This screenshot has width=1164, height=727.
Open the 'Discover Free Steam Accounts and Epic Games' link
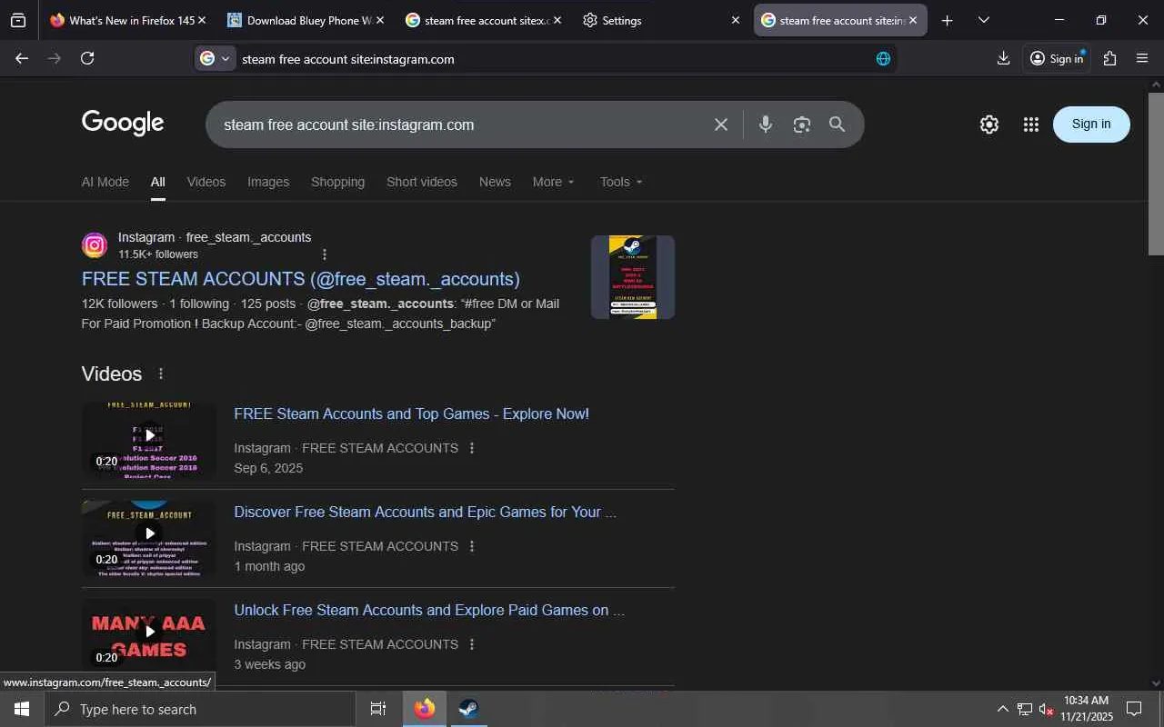coord(425,512)
